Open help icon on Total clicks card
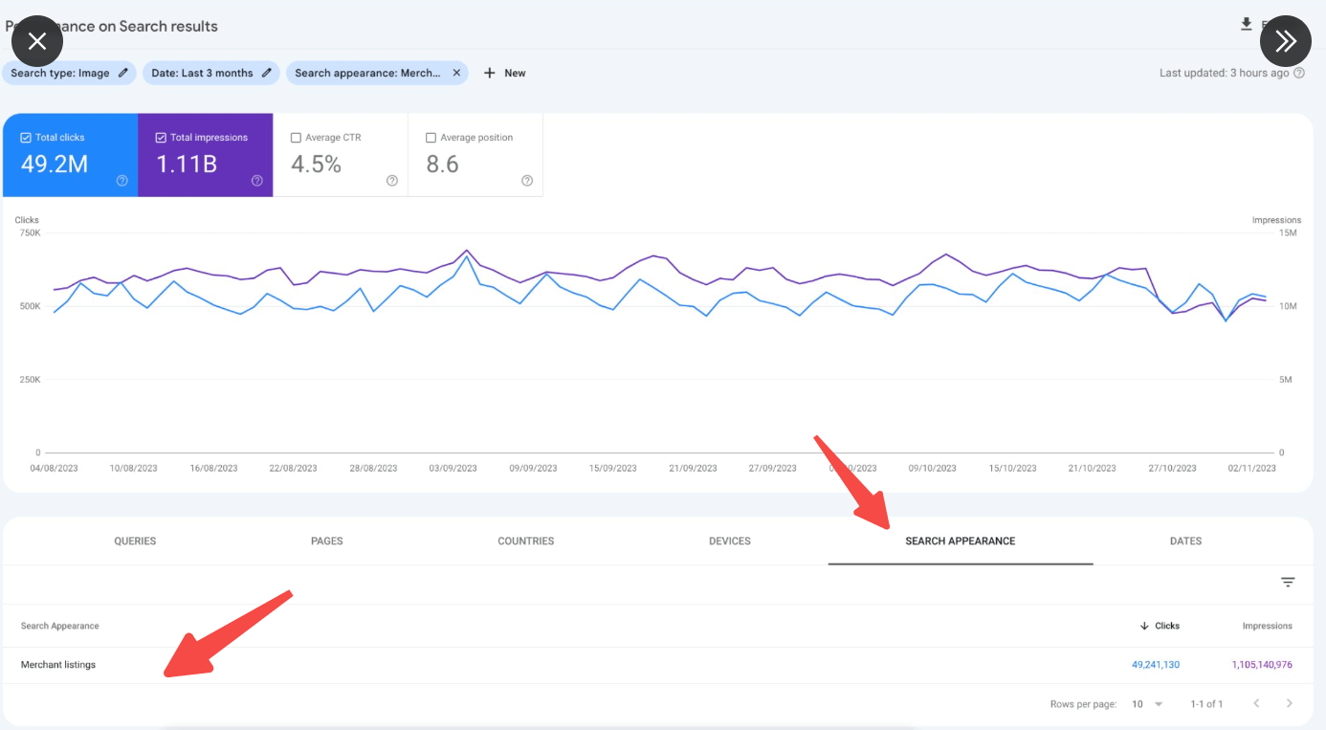1326x730 pixels. tap(122, 181)
